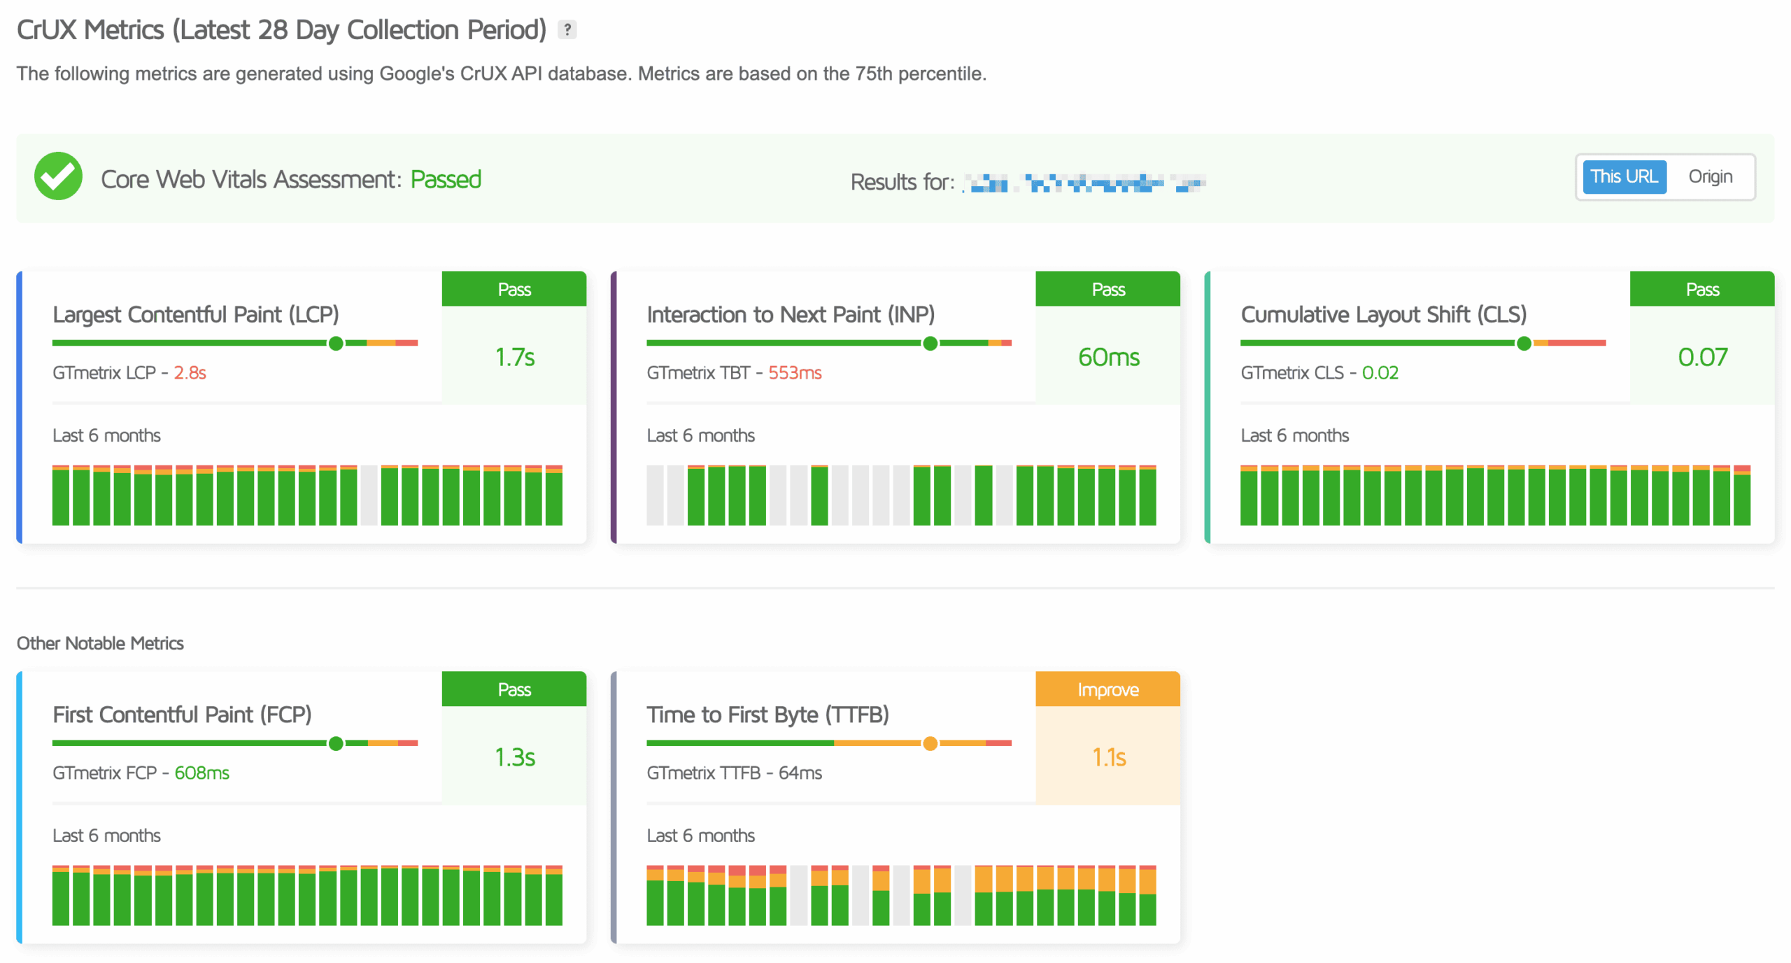The width and height of the screenshot is (1791, 963).
Task: Click the Pass badge on FCP card
Action: (x=514, y=689)
